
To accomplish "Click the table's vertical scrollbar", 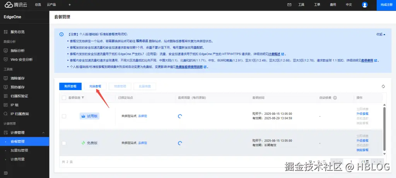I will [384, 129].
